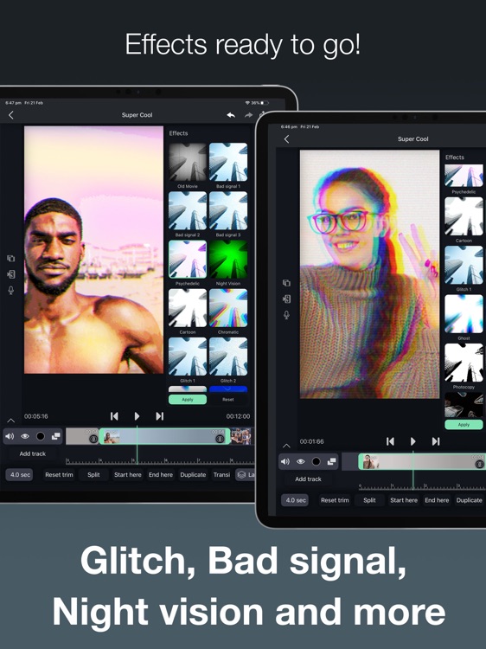Mute track audio on right iPad

click(x=285, y=461)
